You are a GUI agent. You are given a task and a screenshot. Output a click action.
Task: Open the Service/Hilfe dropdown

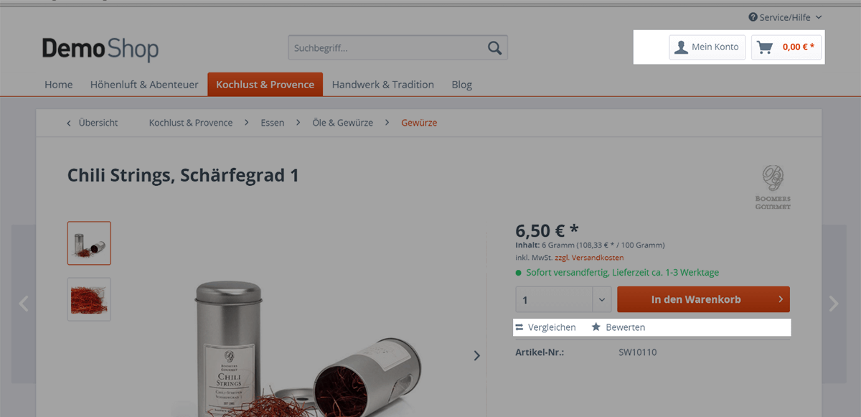tap(785, 17)
